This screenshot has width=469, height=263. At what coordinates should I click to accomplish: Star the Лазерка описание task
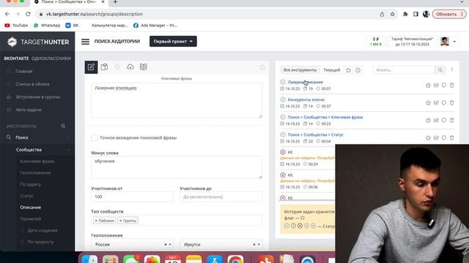(x=428, y=85)
